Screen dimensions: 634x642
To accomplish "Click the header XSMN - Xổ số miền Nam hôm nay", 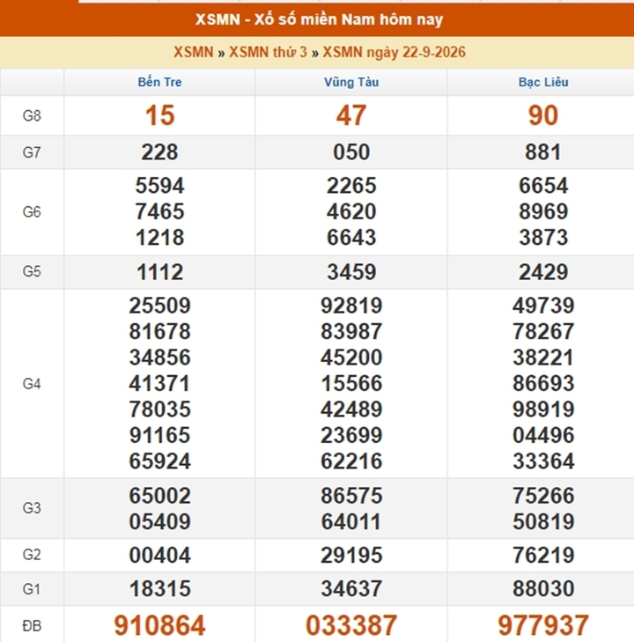I will click(319, 19).
